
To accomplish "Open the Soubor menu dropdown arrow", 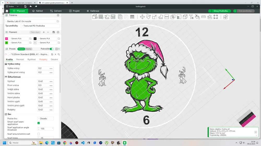I will (18, 6).
